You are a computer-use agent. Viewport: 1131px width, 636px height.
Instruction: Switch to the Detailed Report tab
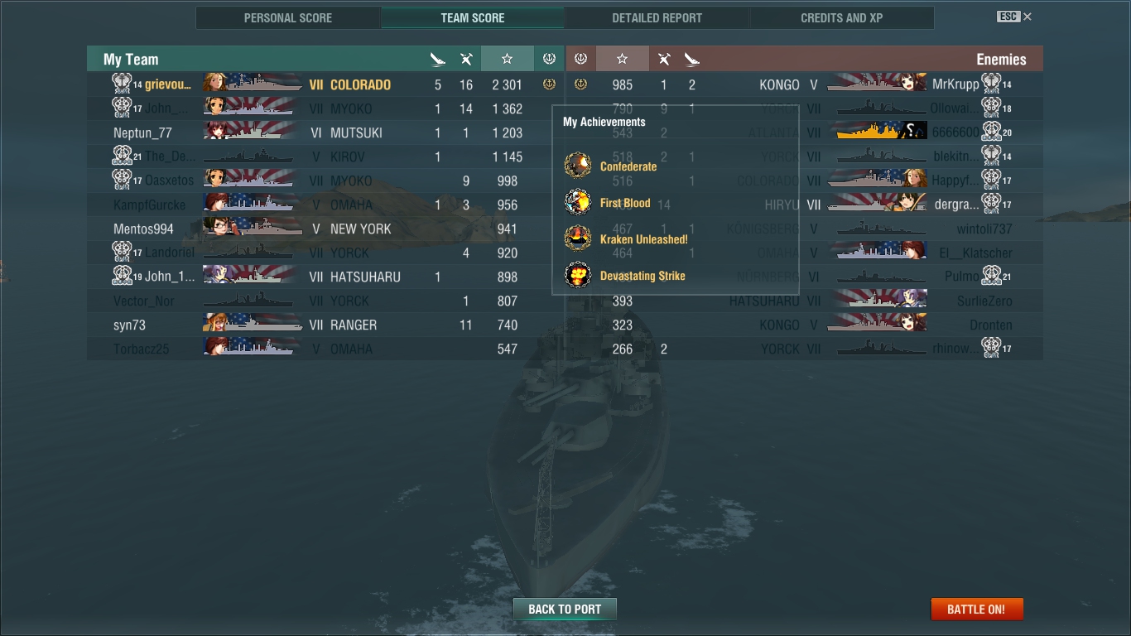(x=657, y=17)
